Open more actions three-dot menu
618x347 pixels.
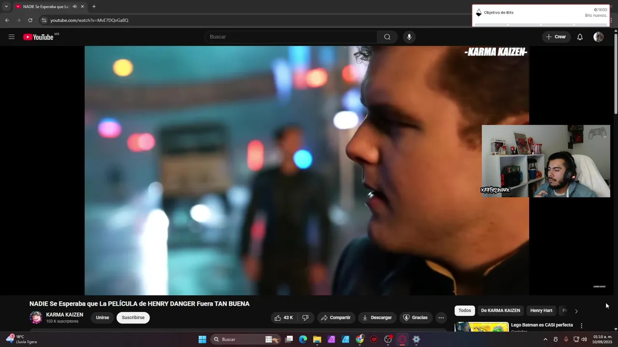point(441,318)
